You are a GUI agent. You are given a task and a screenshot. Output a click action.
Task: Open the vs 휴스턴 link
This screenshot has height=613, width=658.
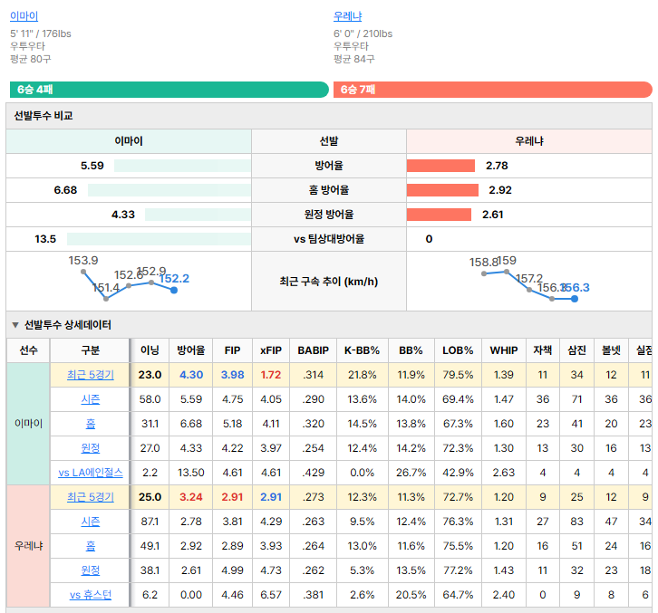click(x=91, y=595)
